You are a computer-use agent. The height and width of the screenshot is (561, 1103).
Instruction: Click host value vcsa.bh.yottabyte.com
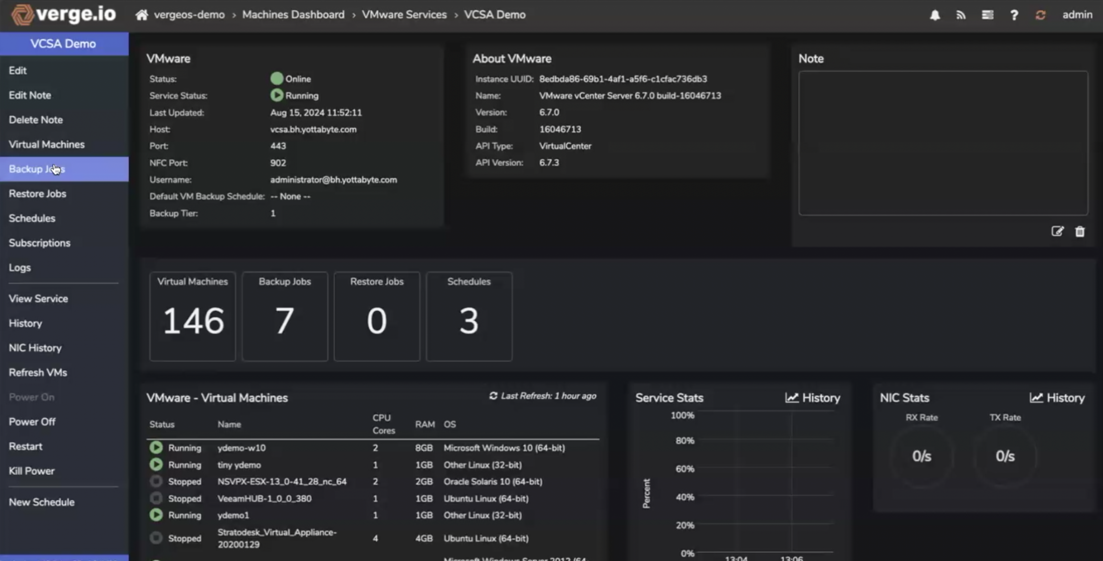[313, 129]
